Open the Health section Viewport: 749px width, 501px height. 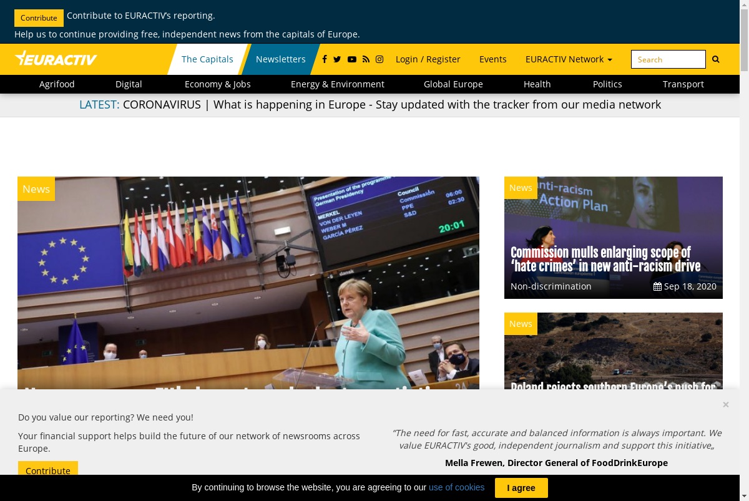pos(537,84)
